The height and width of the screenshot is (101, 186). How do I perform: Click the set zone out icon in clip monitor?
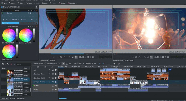pos(58,57)
